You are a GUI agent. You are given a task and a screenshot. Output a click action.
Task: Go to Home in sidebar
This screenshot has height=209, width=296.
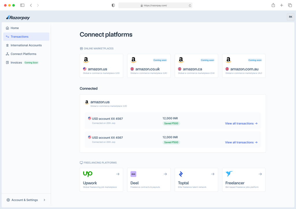15,28
